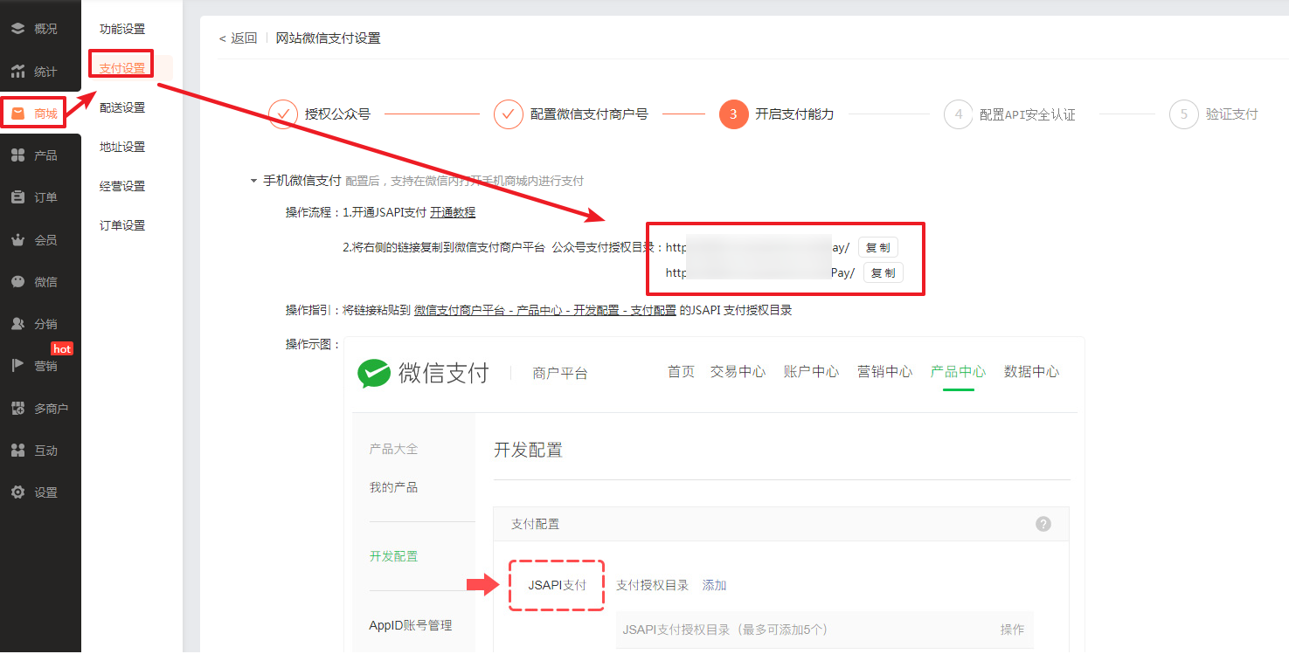
Task: Open the 产品 products grid icon
Action: 17,155
